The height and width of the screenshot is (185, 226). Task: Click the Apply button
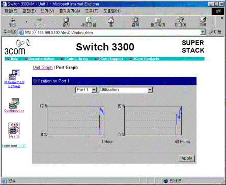187,159
